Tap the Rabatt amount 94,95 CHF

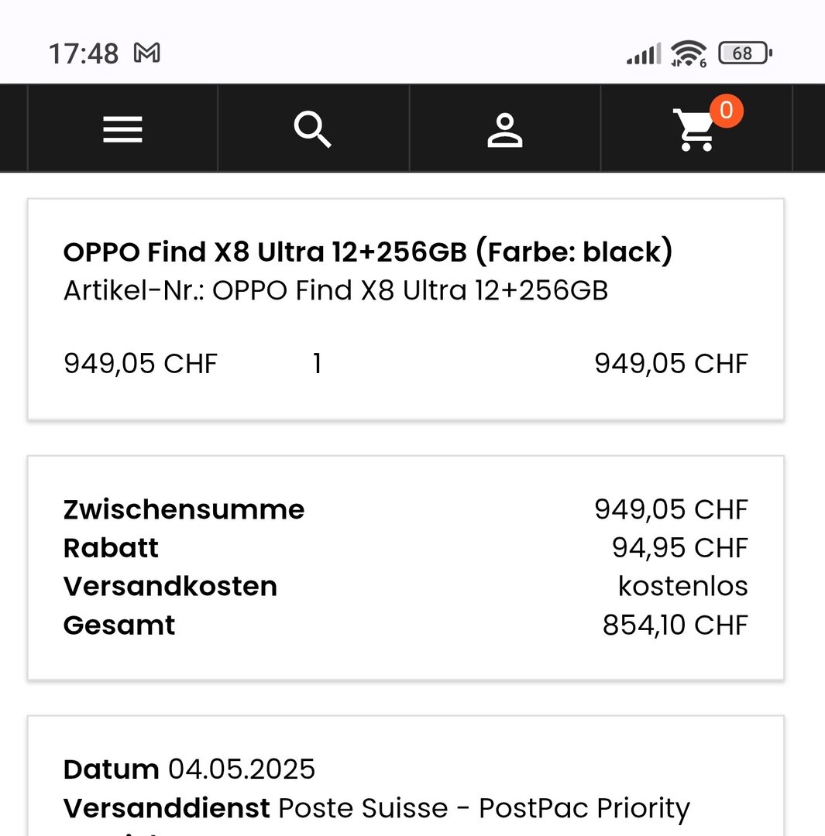[x=679, y=548]
